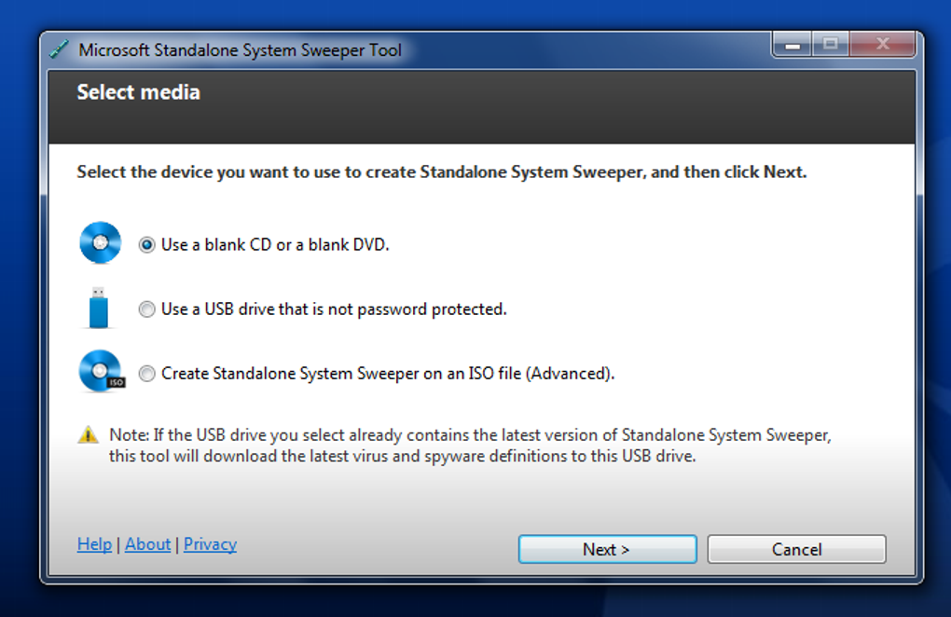Click the USB drive note text
Viewport: 951px width, 617px height.
pos(469,446)
